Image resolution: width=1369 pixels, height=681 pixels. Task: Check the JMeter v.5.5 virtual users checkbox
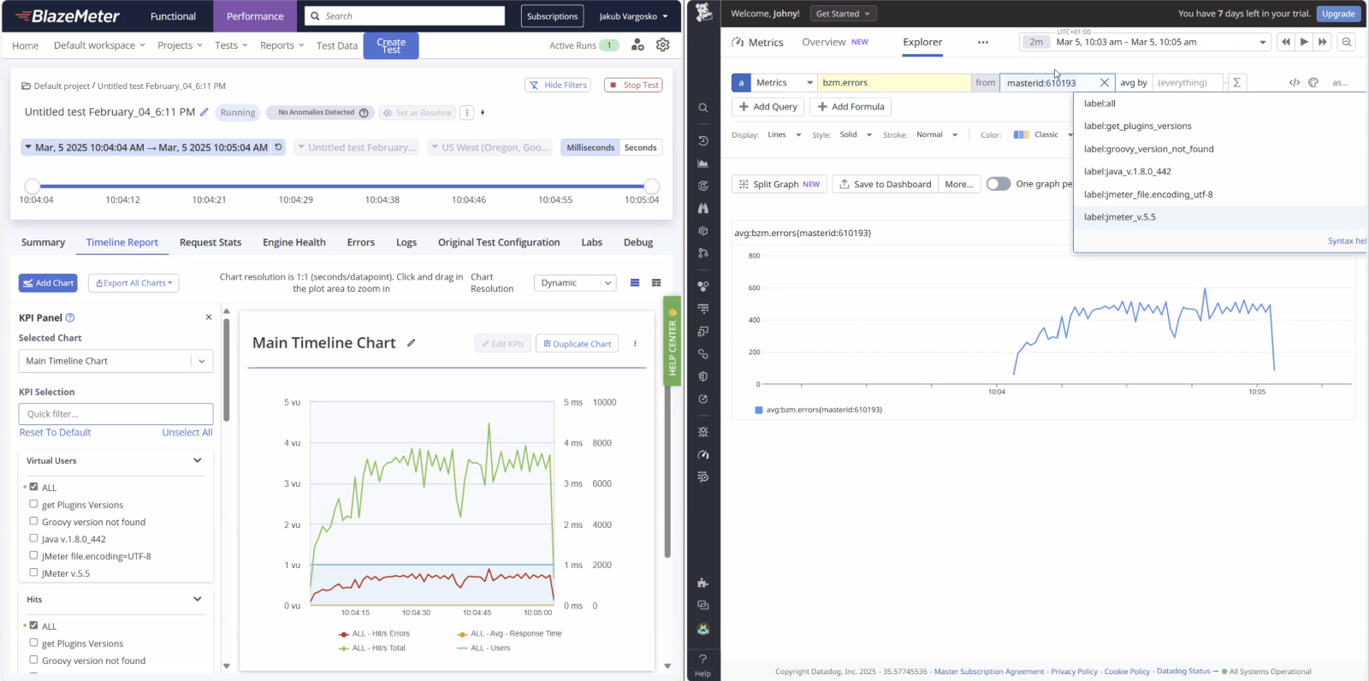click(x=34, y=572)
